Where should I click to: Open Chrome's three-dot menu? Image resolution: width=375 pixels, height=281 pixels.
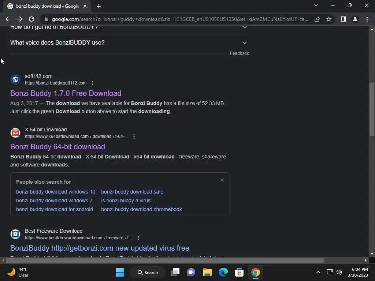click(x=367, y=19)
